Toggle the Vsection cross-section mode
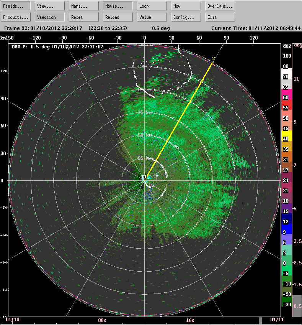The width and height of the screenshot is (302, 325). 50,17
